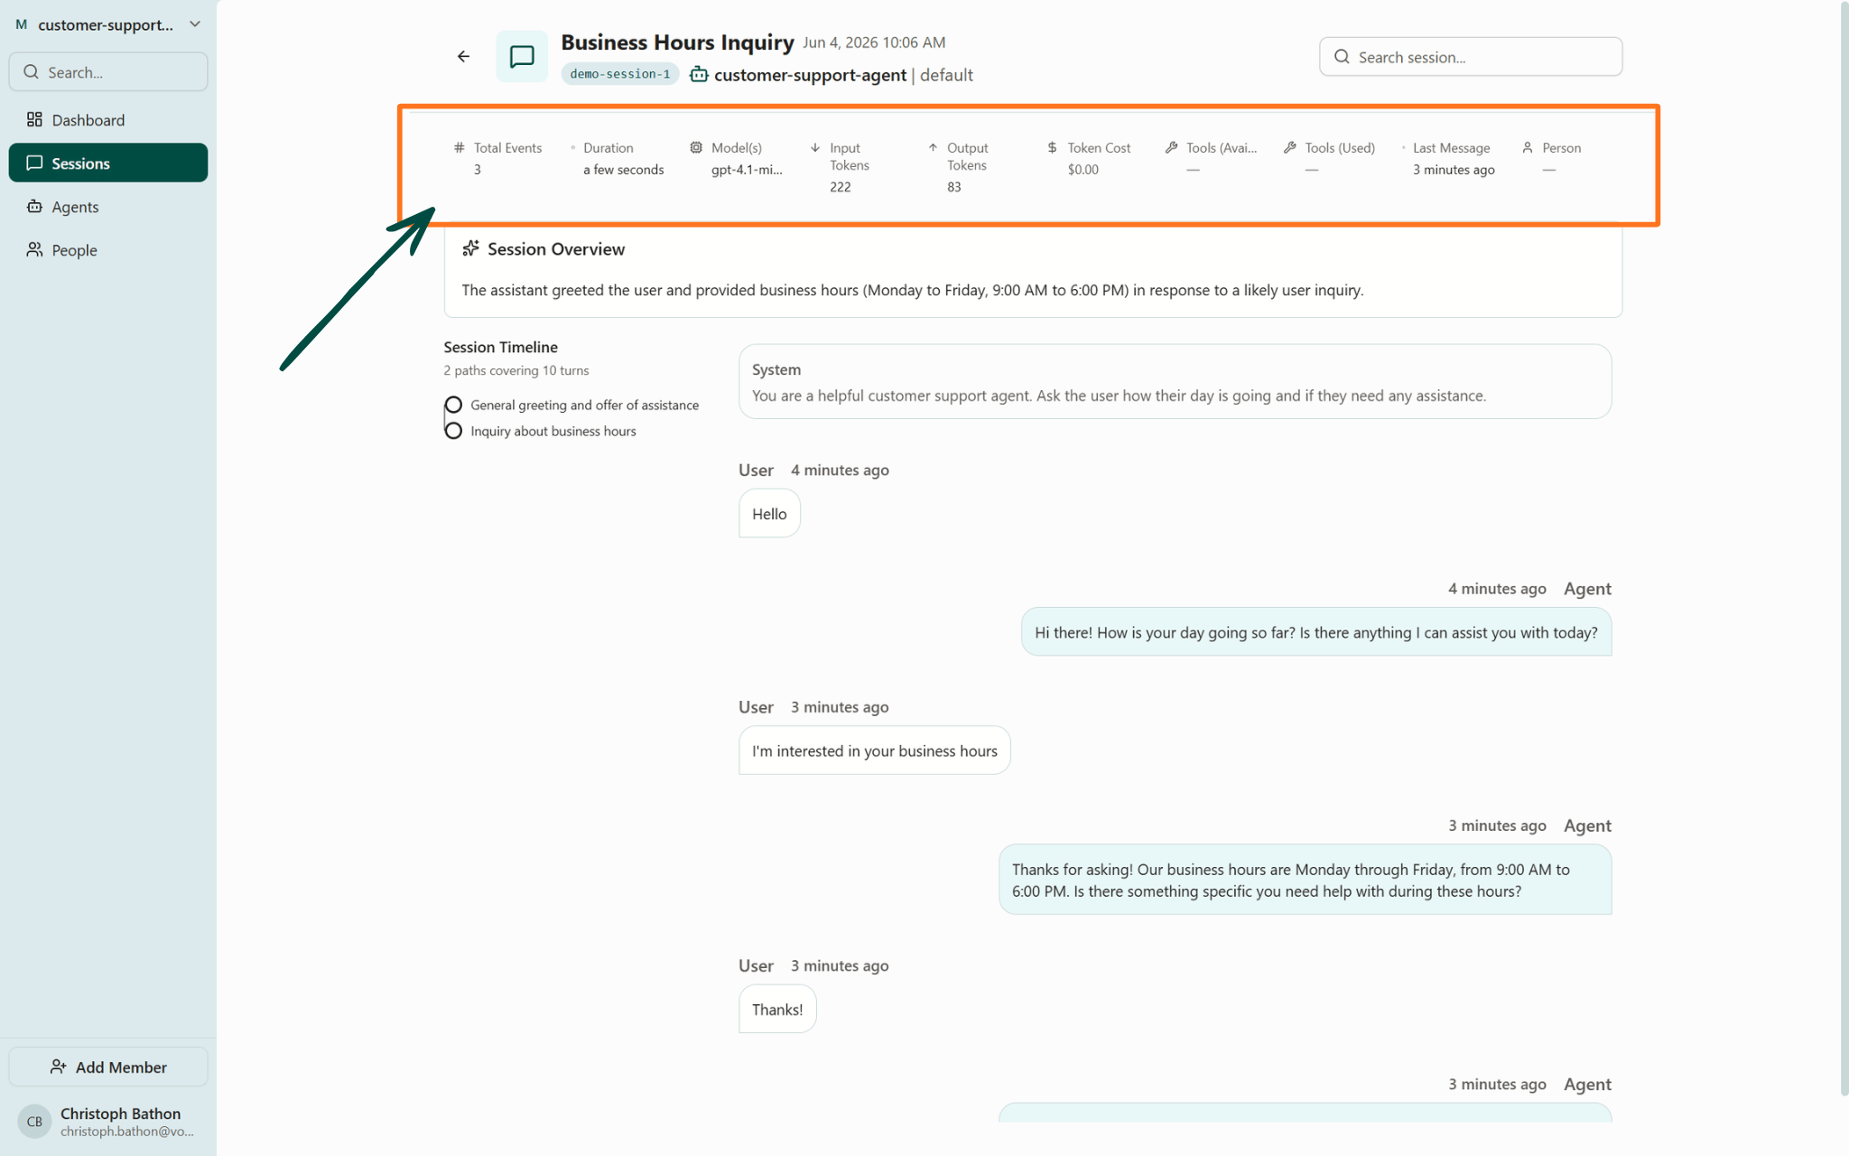Click the Output Tokens up-arrow icon

click(933, 147)
